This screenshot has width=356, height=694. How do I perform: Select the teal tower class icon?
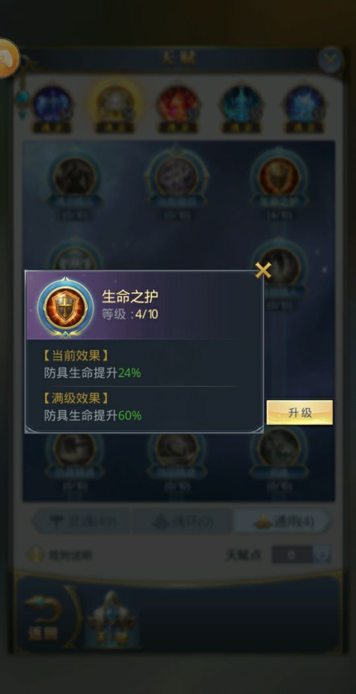click(x=241, y=104)
